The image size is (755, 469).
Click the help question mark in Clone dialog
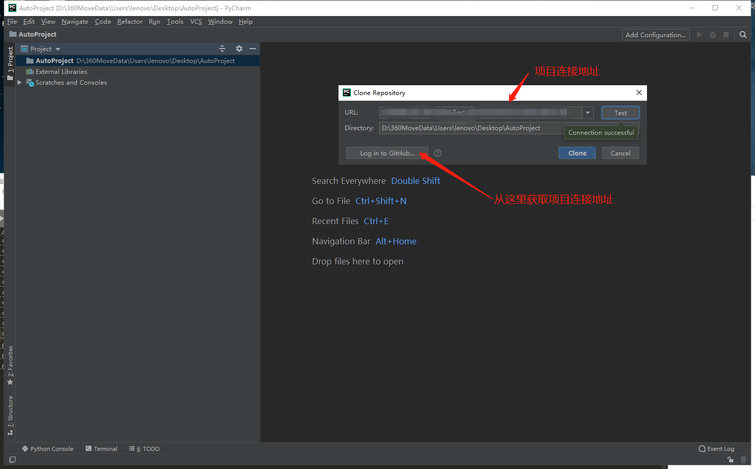pyautogui.click(x=438, y=153)
